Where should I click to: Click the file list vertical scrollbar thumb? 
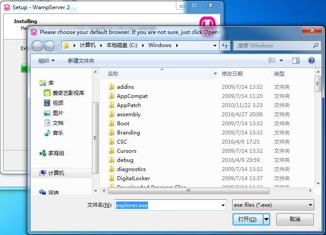coord(318,84)
